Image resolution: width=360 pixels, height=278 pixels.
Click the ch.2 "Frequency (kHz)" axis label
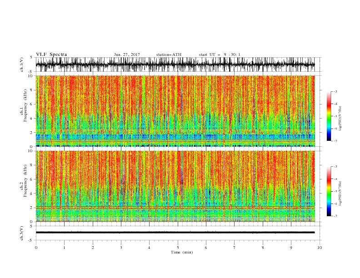(25, 181)
